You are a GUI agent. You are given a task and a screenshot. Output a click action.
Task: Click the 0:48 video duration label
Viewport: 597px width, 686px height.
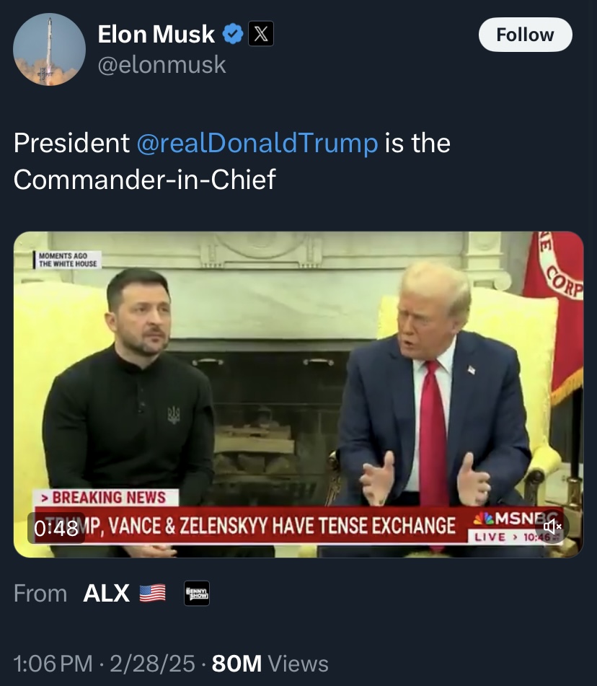[x=56, y=528]
